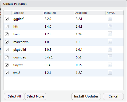Deselect the quantreg package checkbox
Viewport: 127px width, 102px height.
click(7, 57)
